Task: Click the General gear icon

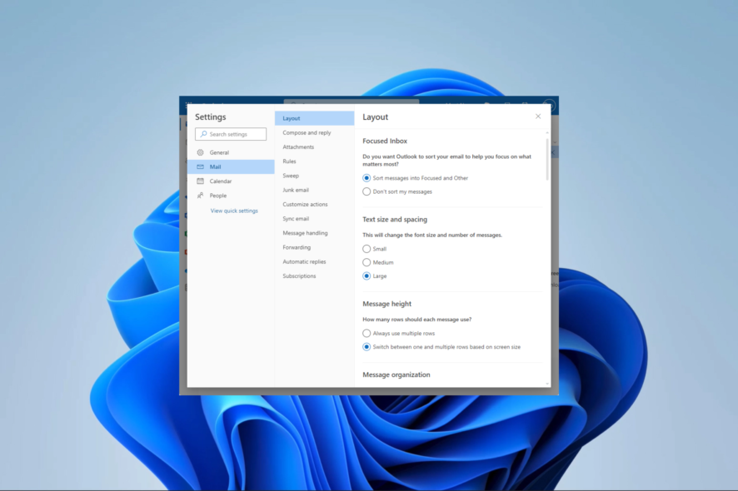Action: [201, 152]
